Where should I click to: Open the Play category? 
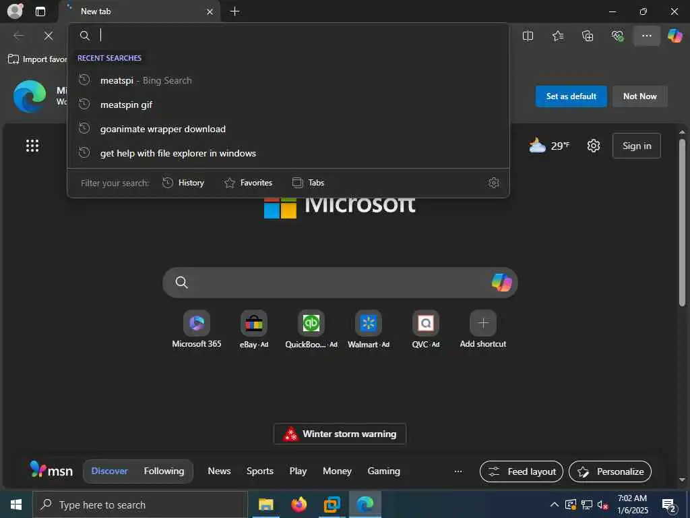click(298, 471)
